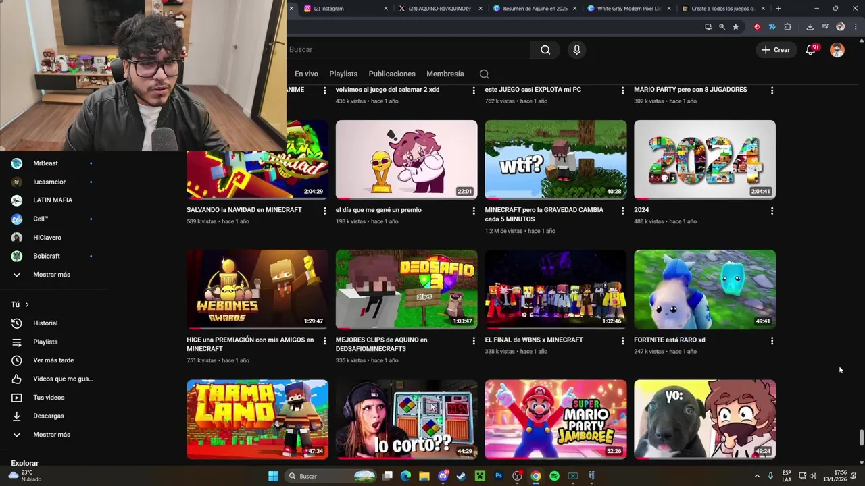Viewport: 865px width, 486px height.
Task: Open Windows Start menu
Action: coord(273,476)
